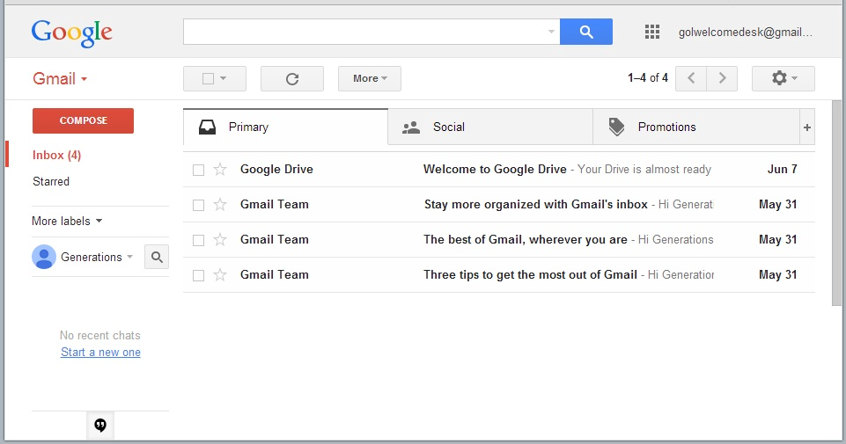
Task: Click the Generations profile avatar
Action: 44,257
